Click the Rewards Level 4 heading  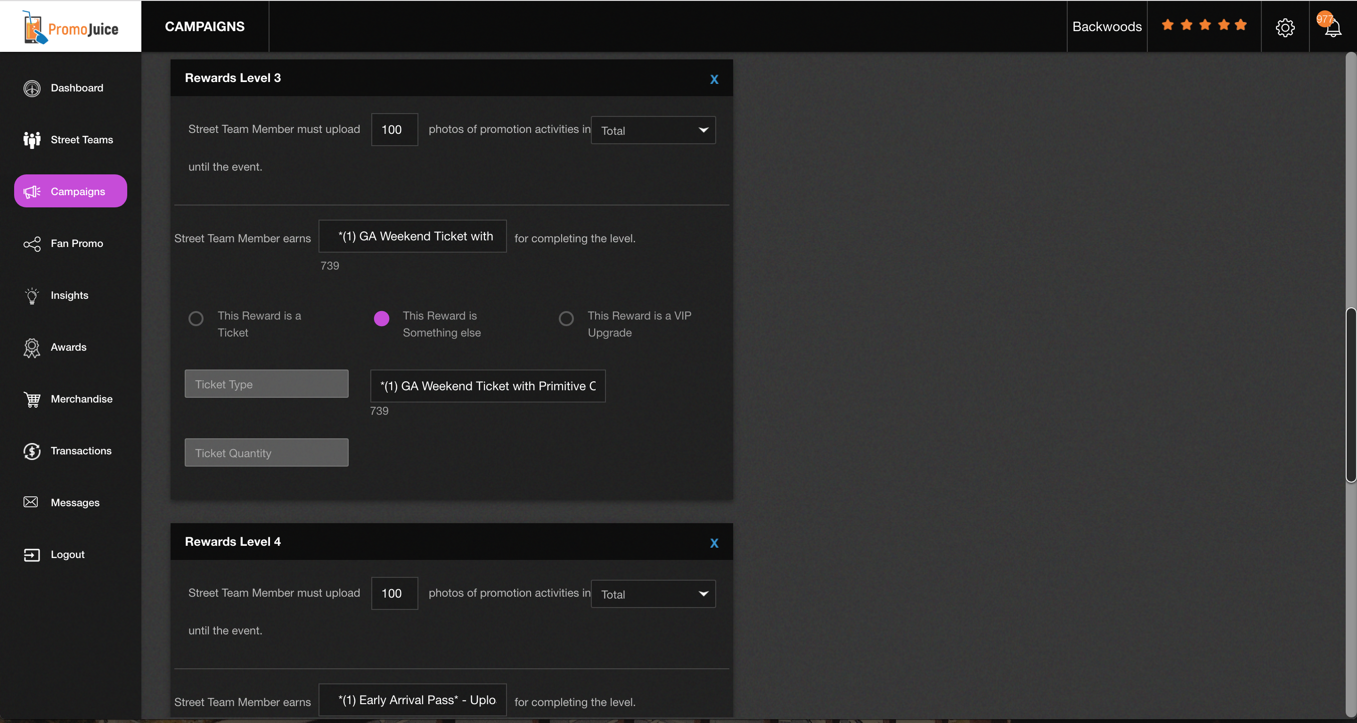point(233,542)
